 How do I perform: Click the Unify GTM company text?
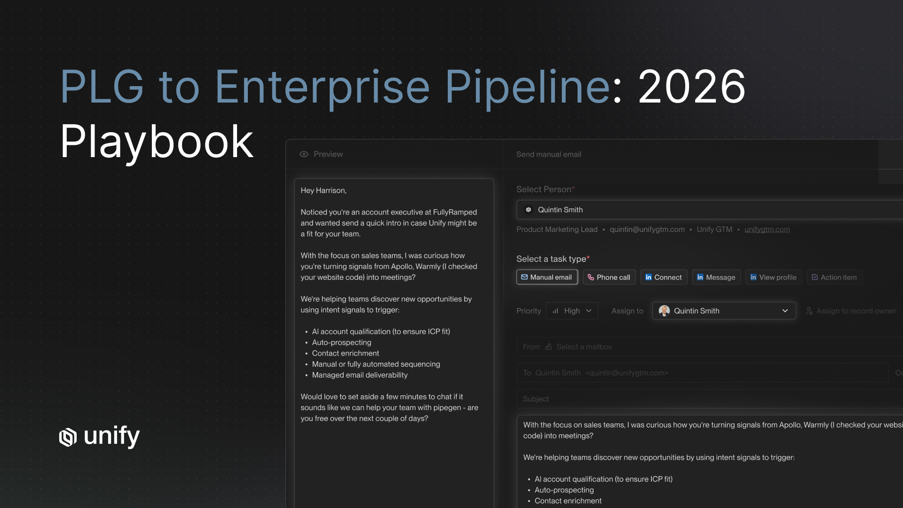pos(714,230)
